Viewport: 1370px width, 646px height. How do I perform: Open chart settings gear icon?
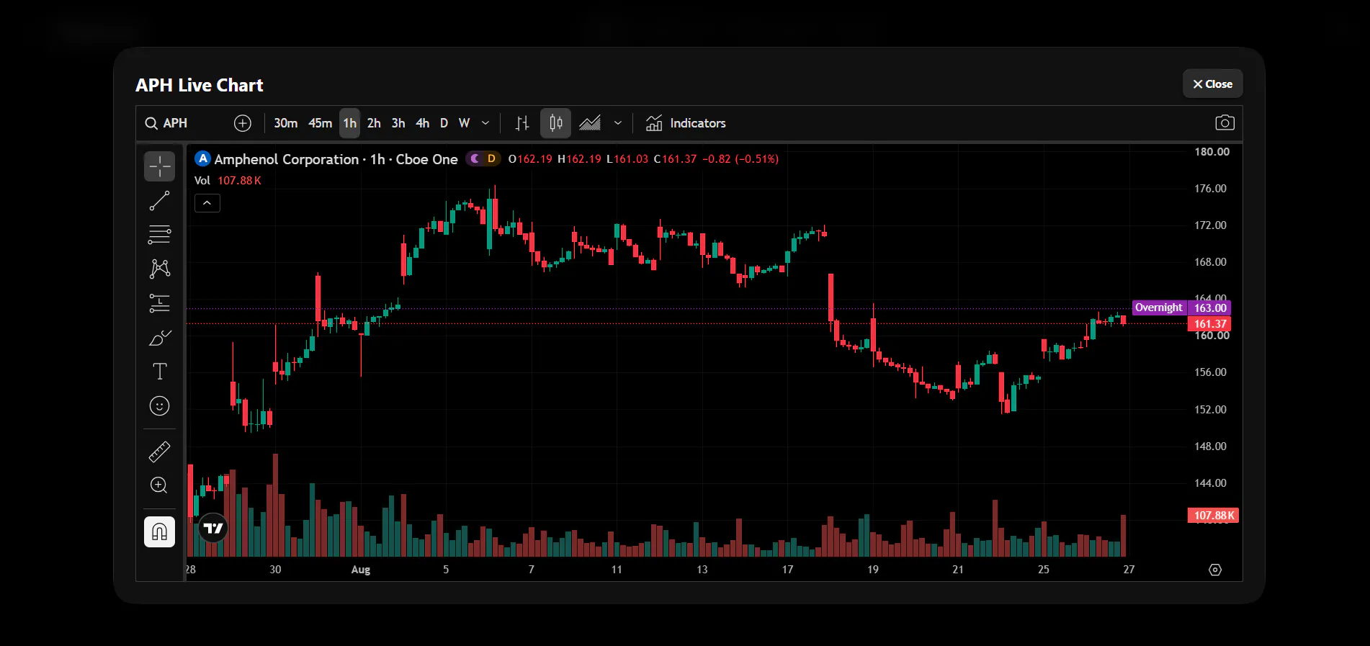point(1215,570)
